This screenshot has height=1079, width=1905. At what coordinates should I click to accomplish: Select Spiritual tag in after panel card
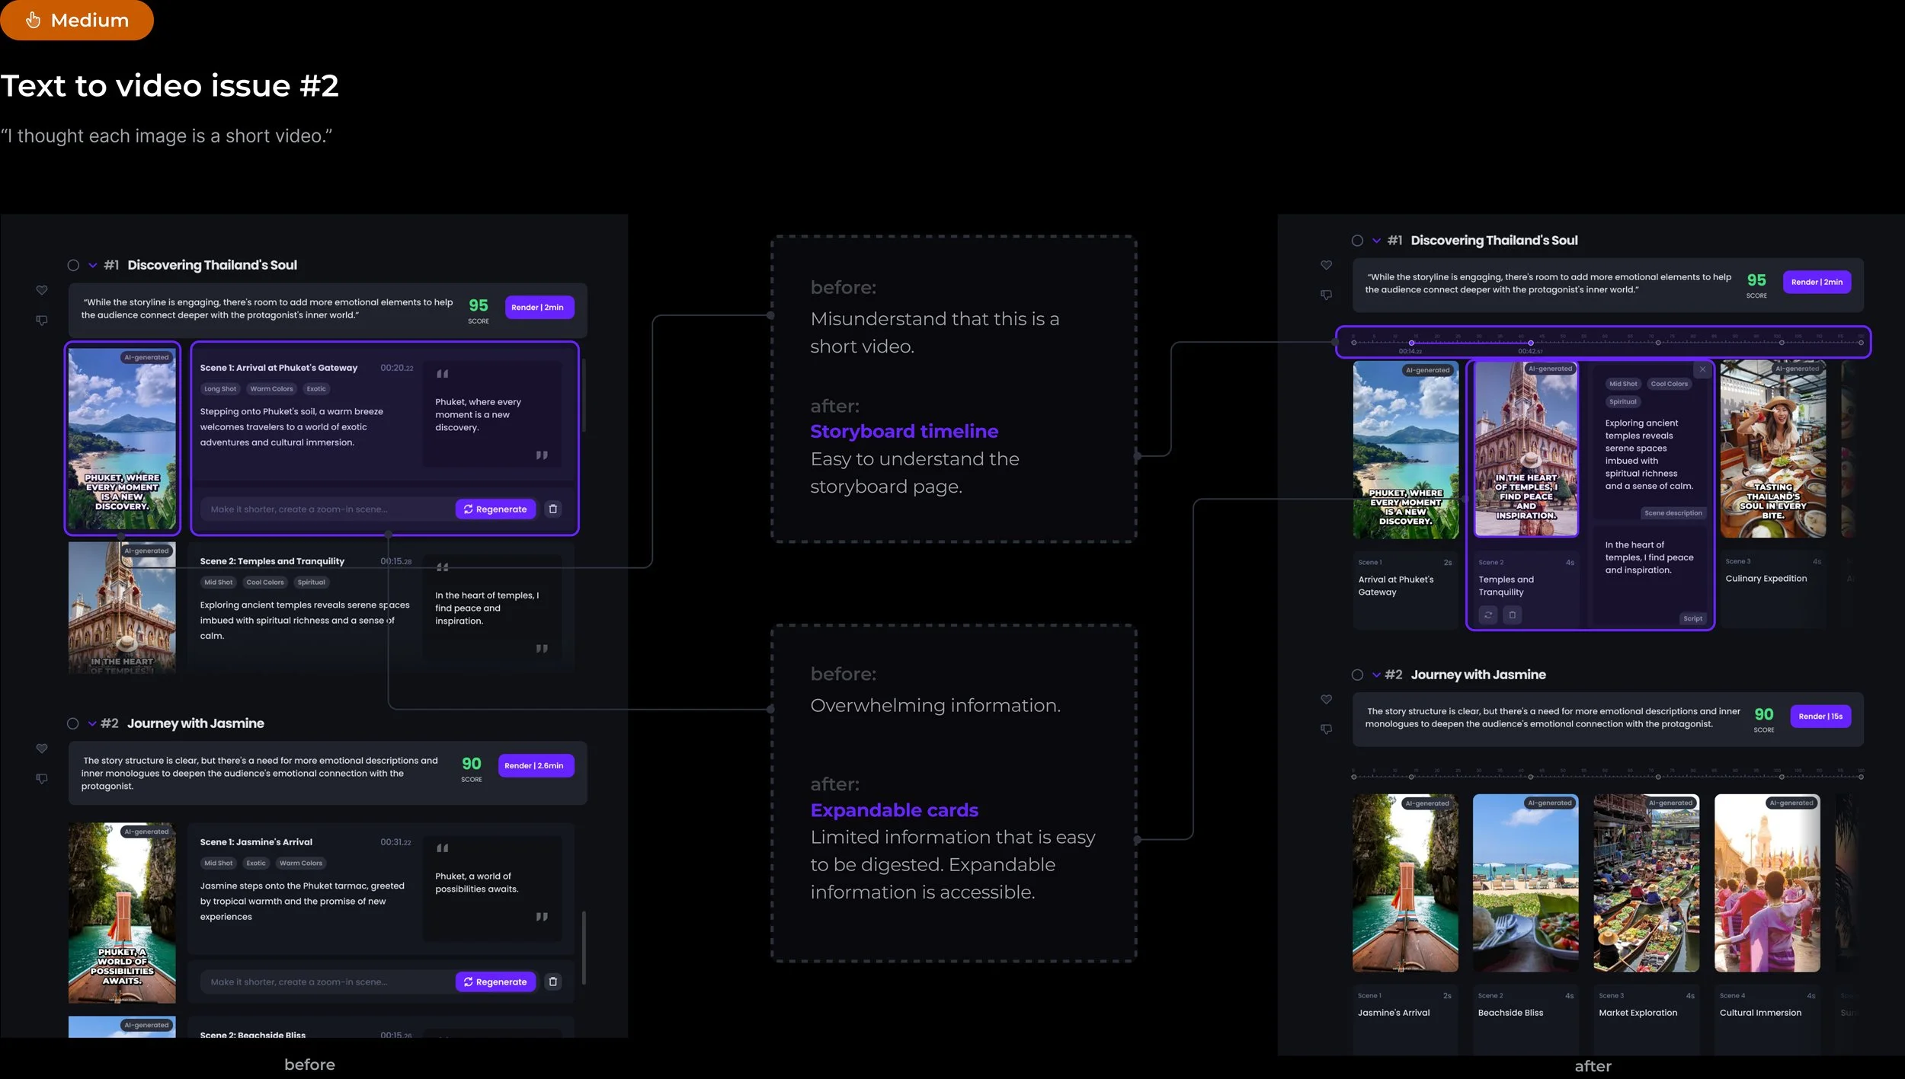coord(1622,401)
